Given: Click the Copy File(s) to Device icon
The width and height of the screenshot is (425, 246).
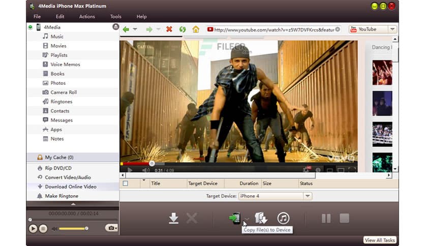Looking at the screenshot, I should click(x=235, y=218).
